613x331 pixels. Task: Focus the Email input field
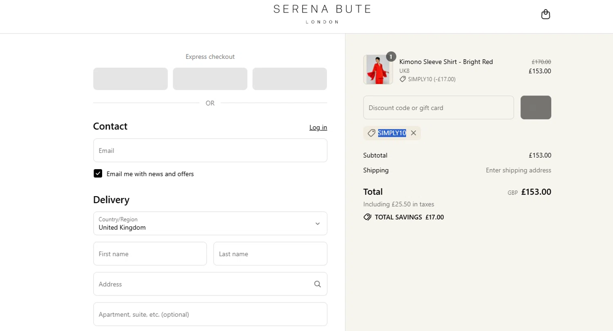[x=210, y=150]
